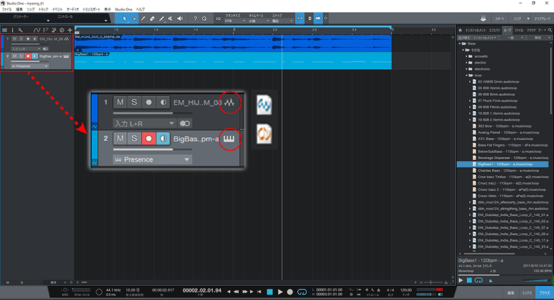Open browser sort-by instrument dropdown
The height and width of the screenshot is (300, 554).
[485, 37]
